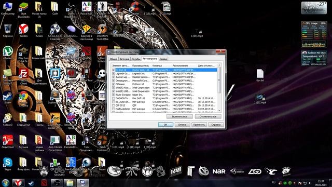The image size is (332, 187).
Task: Click the startup list vertical scrollbar thumb
Action: (x=219, y=80)
